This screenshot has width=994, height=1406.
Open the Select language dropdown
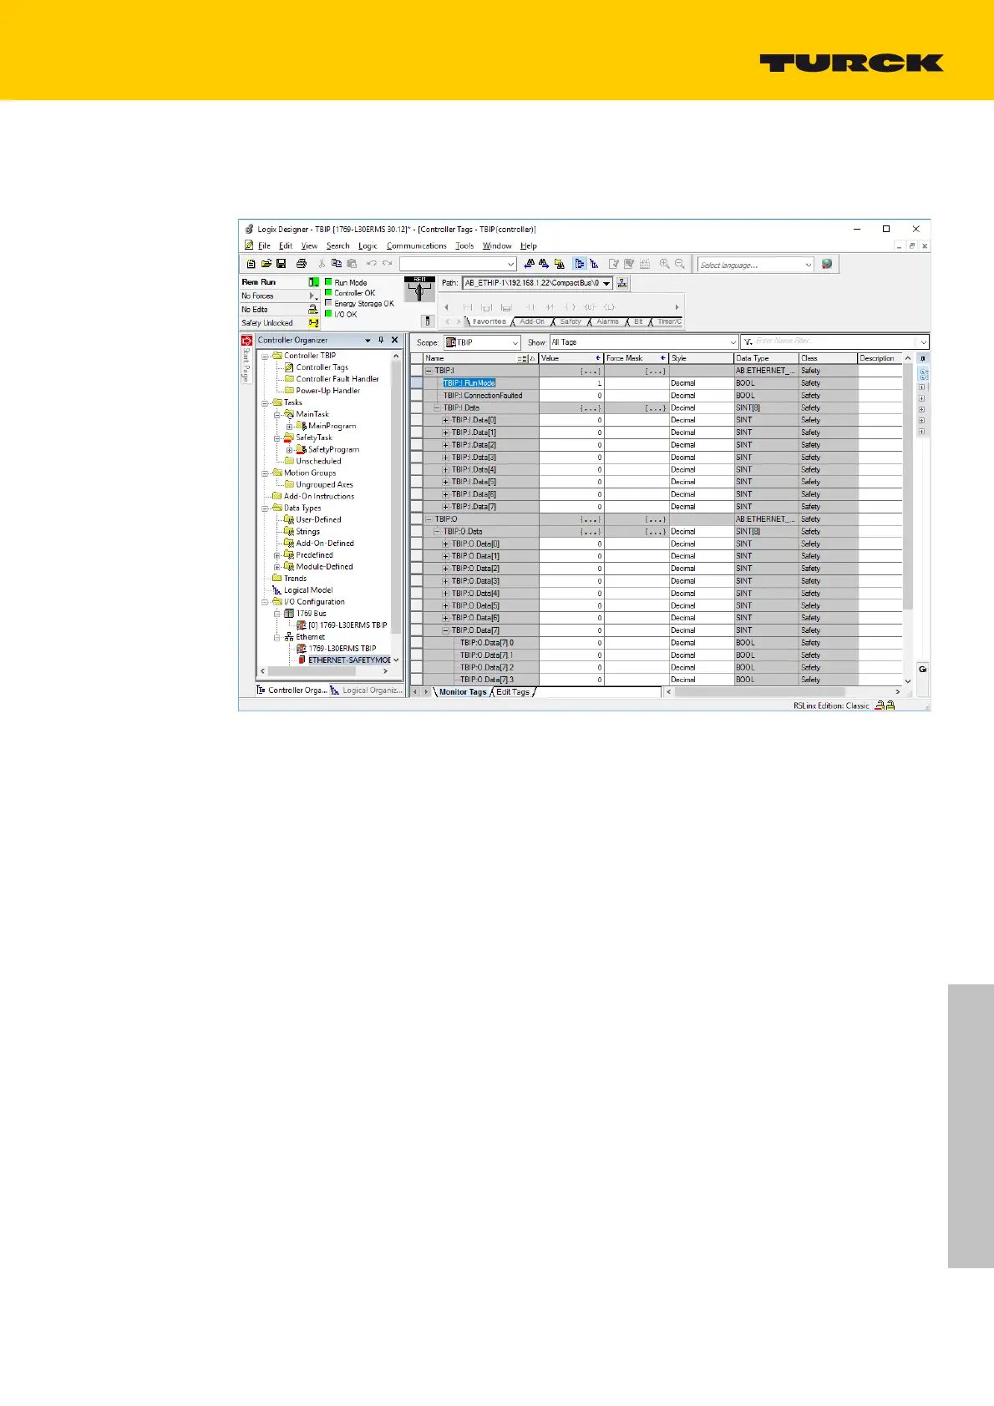[808, 265]
